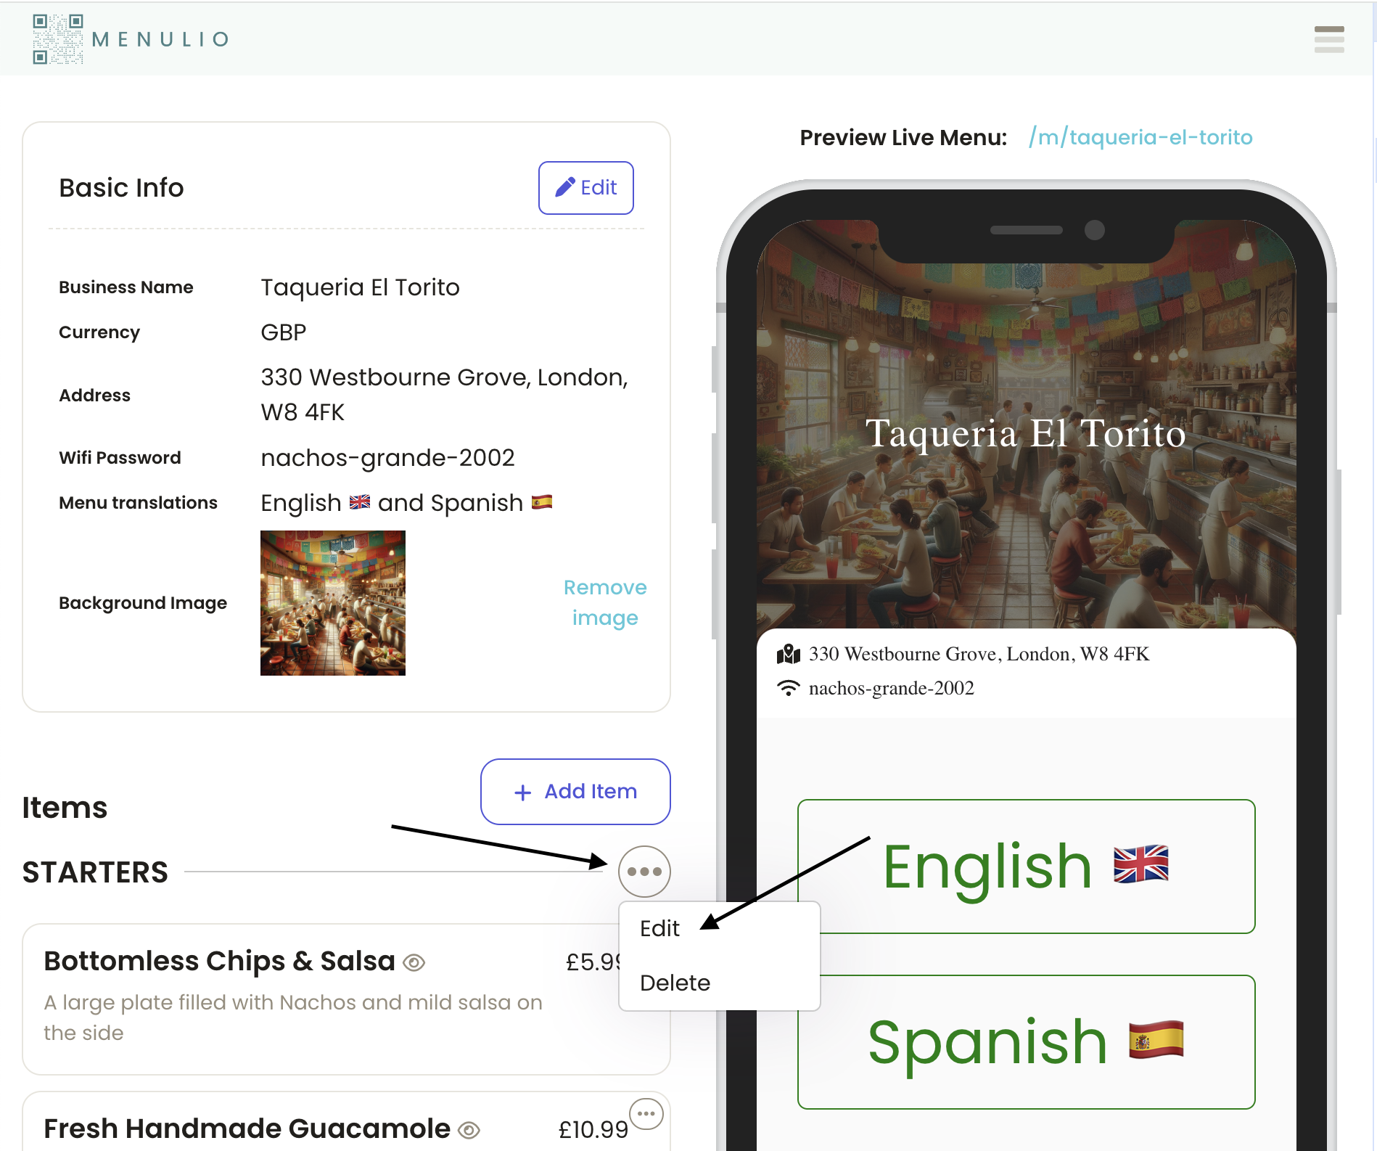Toggle visibility eye for Fresh Handmade Guacamole
The image size is (1377, 1151).
click(x=469, y=1131)
